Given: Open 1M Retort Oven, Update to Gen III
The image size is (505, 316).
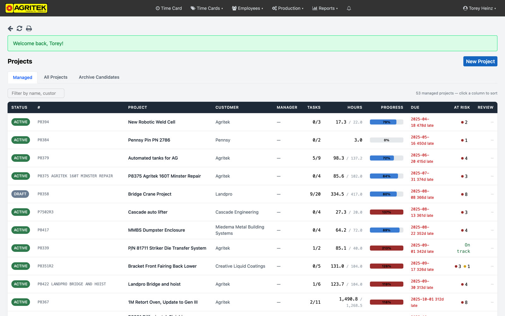Looking at the screenshot, I should (x=163, y=302).
